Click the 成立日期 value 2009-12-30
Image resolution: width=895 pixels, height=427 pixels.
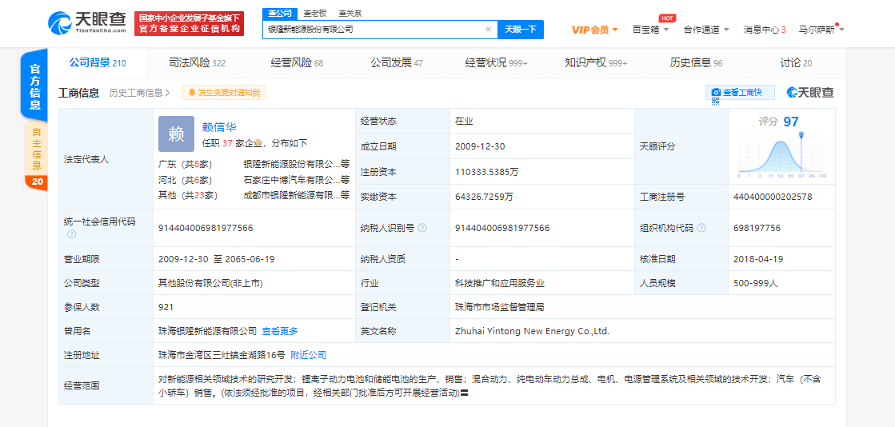(x=480, y=146)
